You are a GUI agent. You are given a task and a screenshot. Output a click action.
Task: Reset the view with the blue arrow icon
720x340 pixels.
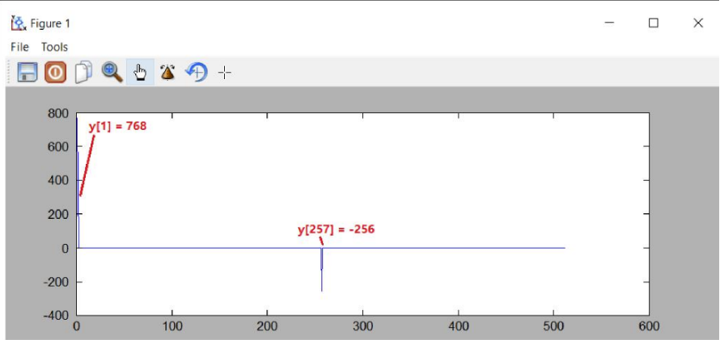click(197, 73)
